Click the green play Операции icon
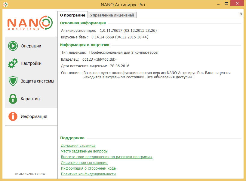 (x=13, y=46)
